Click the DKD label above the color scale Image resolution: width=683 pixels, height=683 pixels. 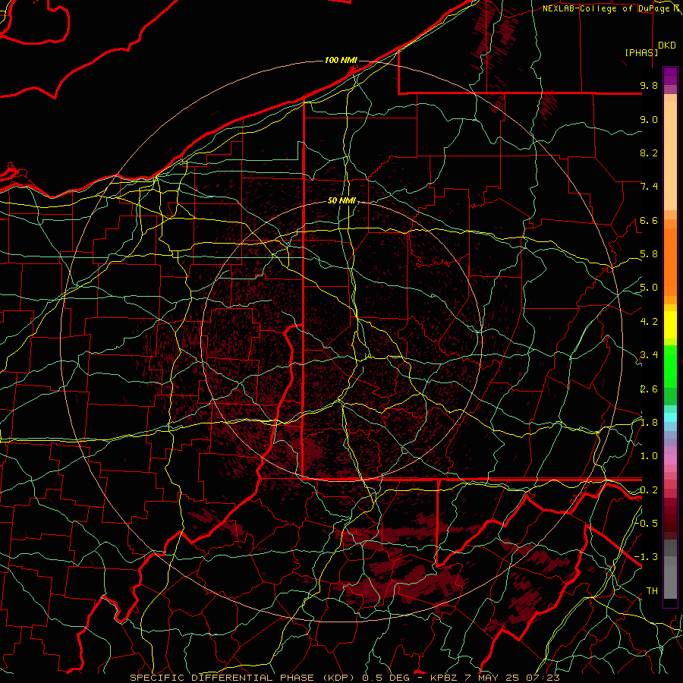[x=667, y=46]
